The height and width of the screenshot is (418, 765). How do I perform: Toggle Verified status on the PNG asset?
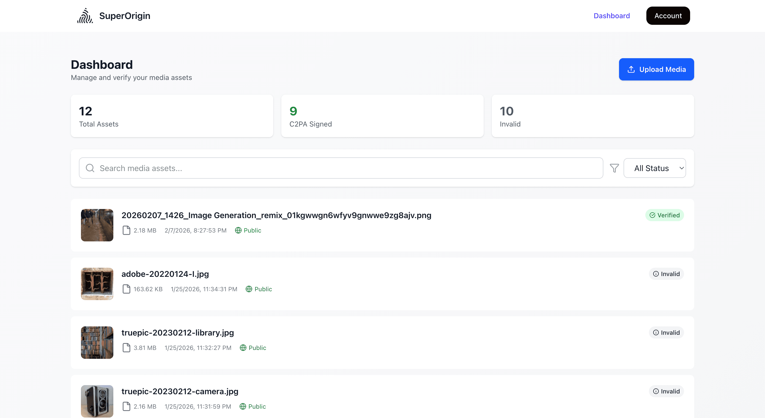pyautogui.click(x=665, y=215)
